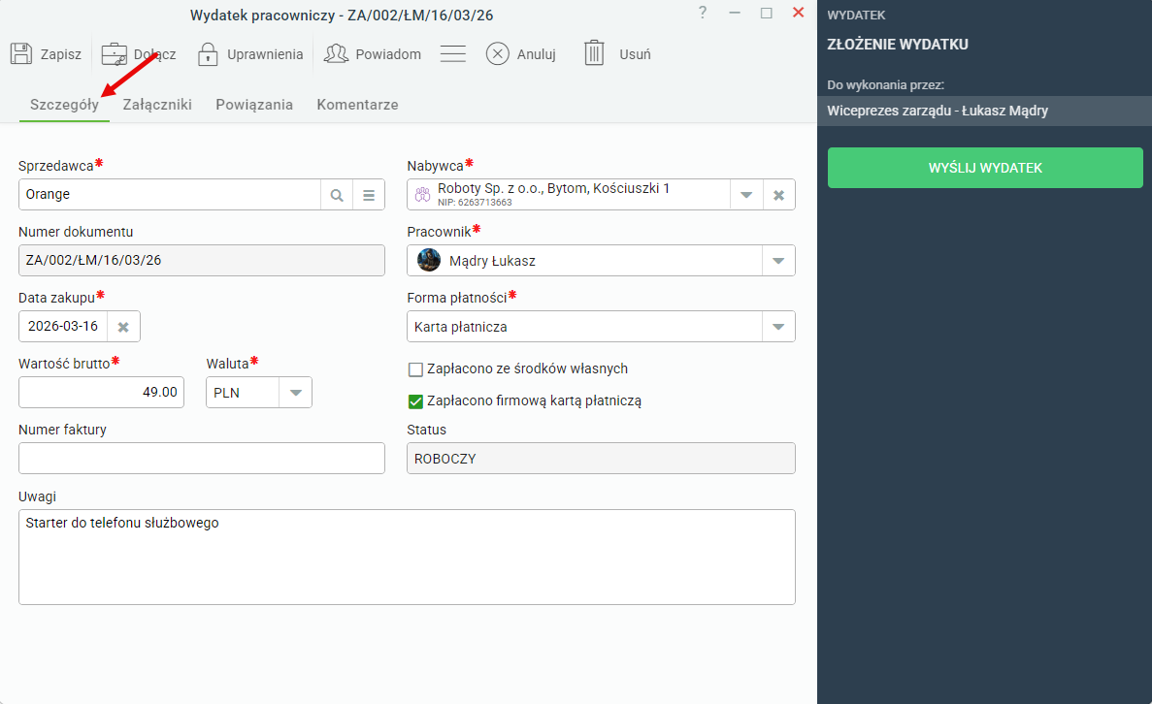
Task: Click the Data zakupu date field
Action: 63,327
